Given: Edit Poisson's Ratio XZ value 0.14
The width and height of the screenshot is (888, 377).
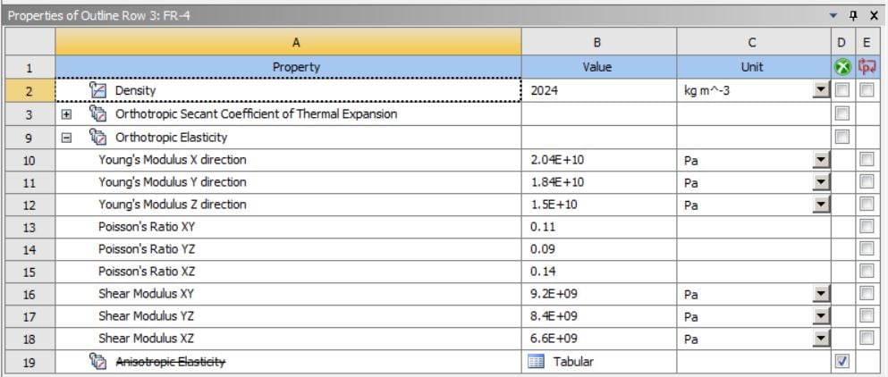Looking at the screenshot, I should coord(543,272).
